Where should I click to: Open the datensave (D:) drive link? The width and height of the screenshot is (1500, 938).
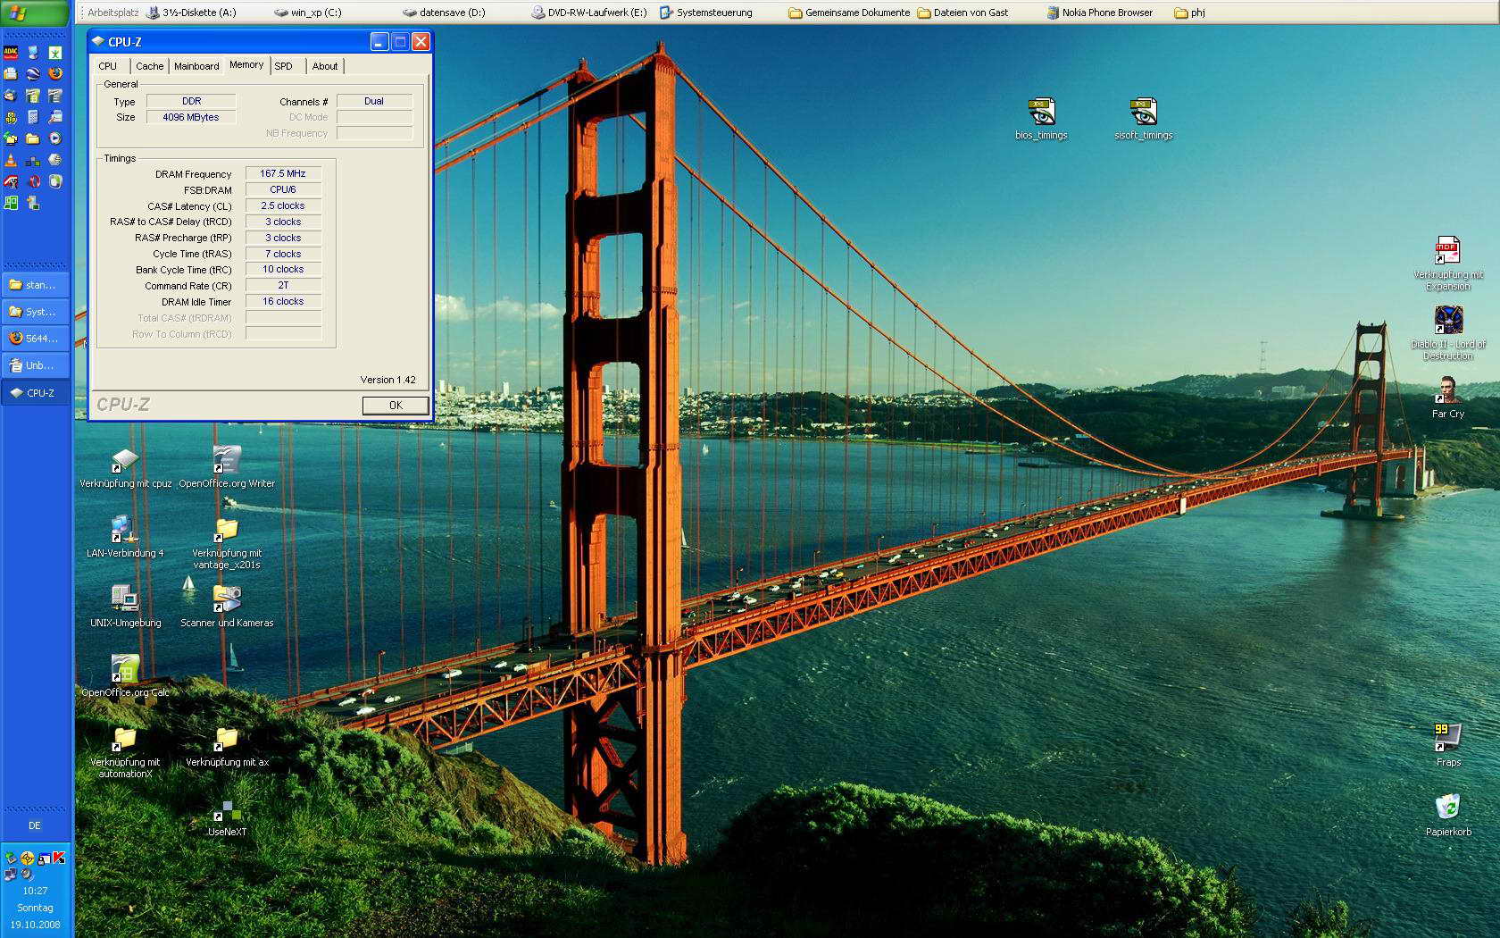444,13
